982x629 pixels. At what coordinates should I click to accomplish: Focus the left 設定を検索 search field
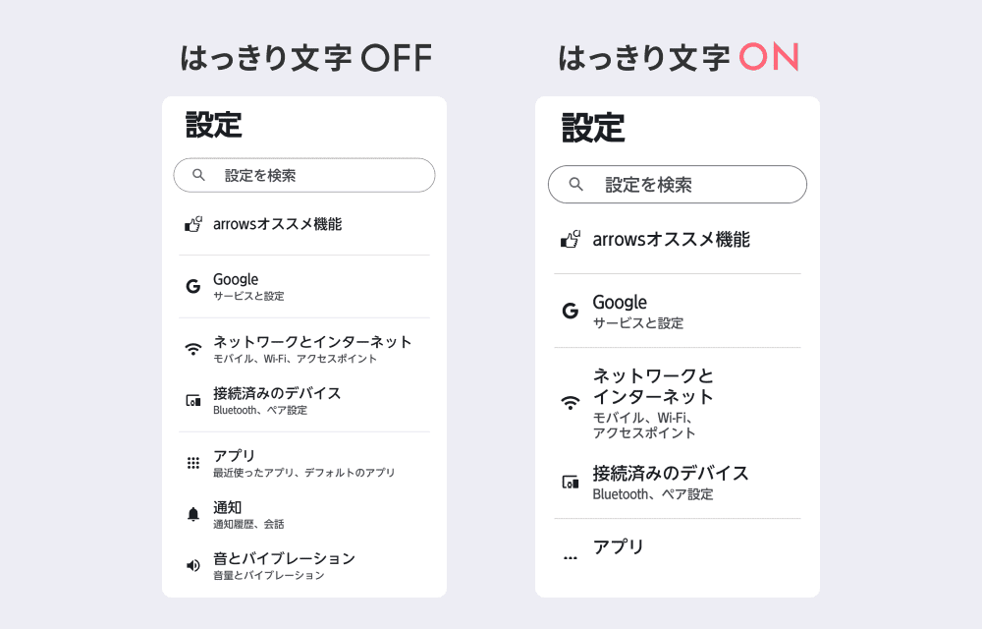coord(304,175)
